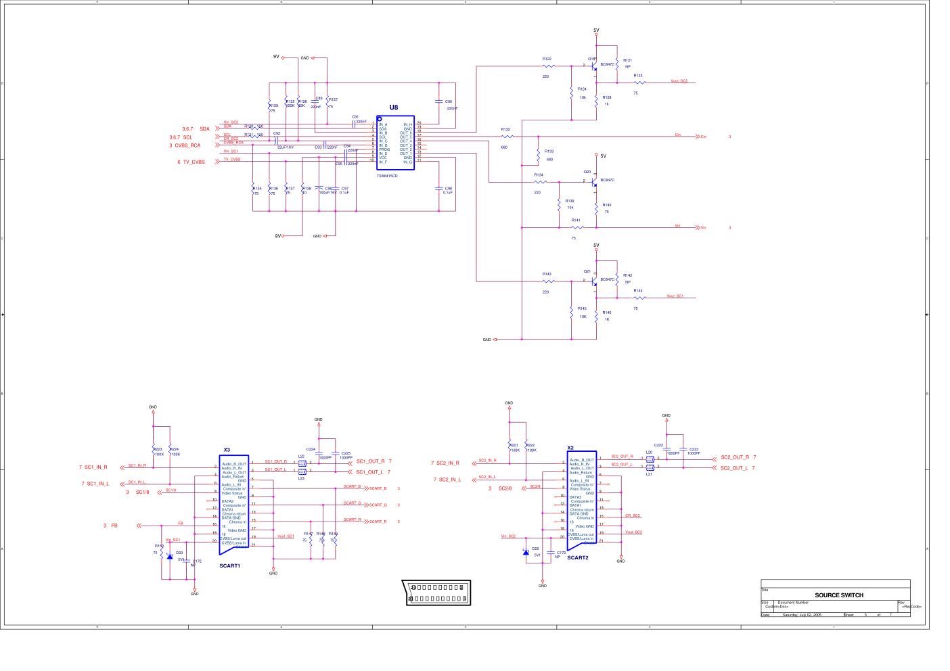Image resolution: width=950 pixels, height=671 pixels.
Task: Select transistor Q20 symbol
Action: coord(593,181)
